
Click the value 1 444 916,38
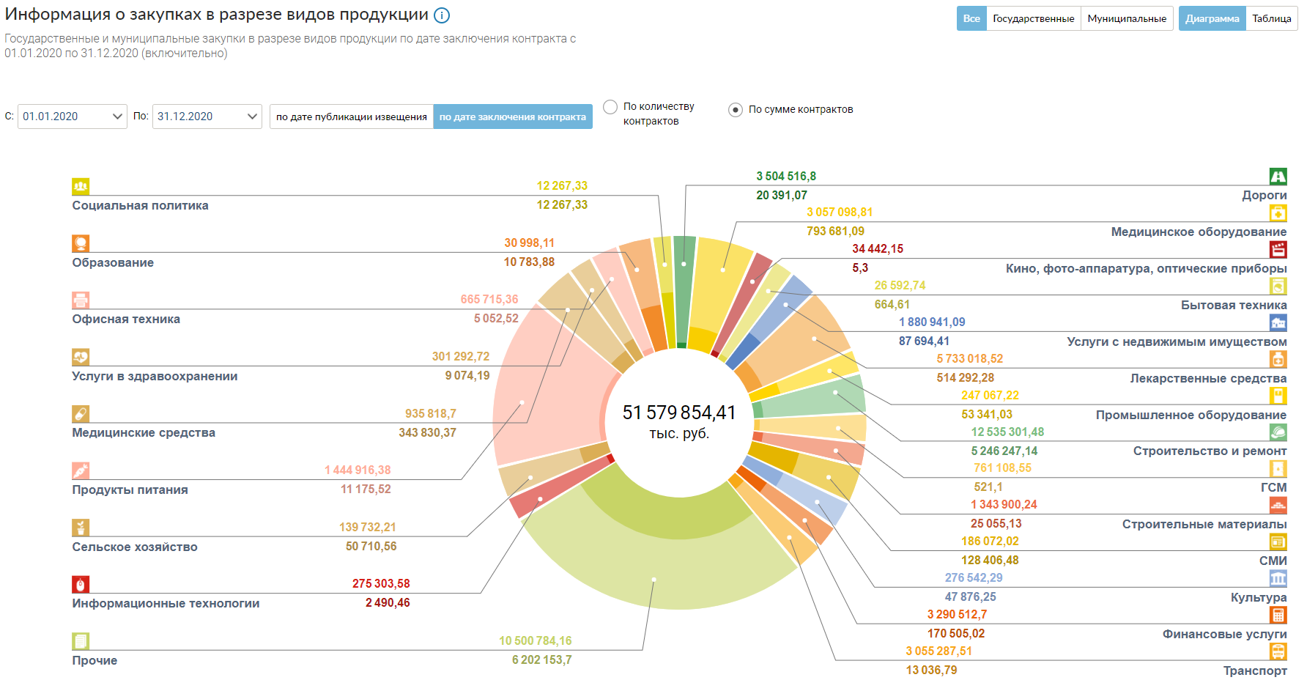[x=358, y=470]
